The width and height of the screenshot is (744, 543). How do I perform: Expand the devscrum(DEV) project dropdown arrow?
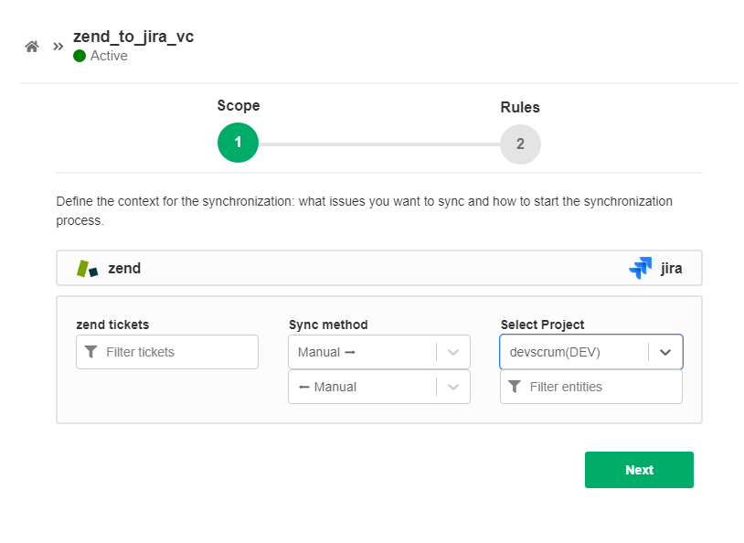coord(665,352)
